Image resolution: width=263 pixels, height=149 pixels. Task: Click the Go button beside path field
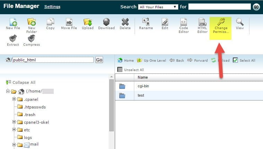99,60
